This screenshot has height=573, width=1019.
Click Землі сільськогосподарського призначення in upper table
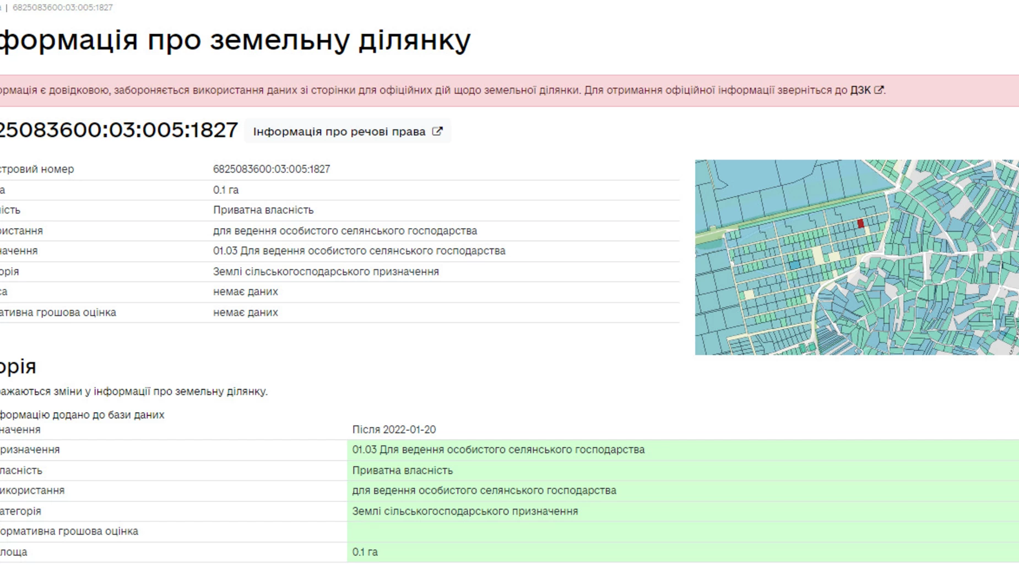click(326, 272)
